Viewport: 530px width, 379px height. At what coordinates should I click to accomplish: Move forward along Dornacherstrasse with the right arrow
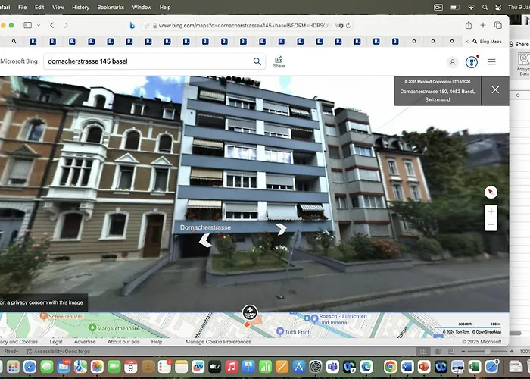(x=281, y=229)
